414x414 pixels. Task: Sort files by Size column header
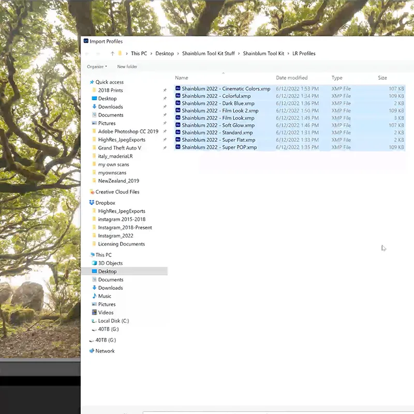coord(382,78)
